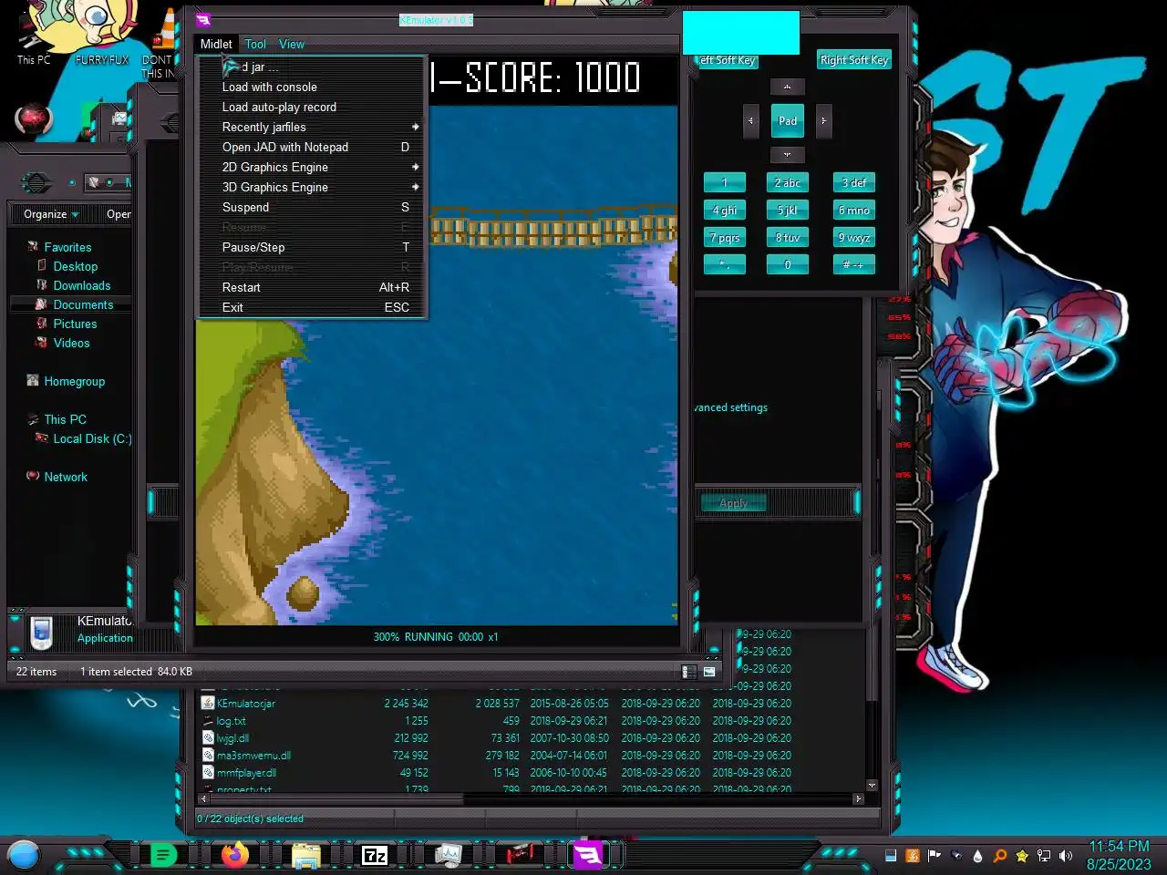This screenshot has height=875, width=1167.
Task: Open File Explorer from the taskbar
Action: point(305,855)
